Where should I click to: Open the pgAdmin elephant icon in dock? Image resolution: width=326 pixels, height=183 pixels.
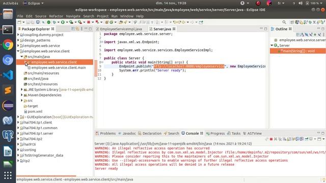(x=8, y=136)
